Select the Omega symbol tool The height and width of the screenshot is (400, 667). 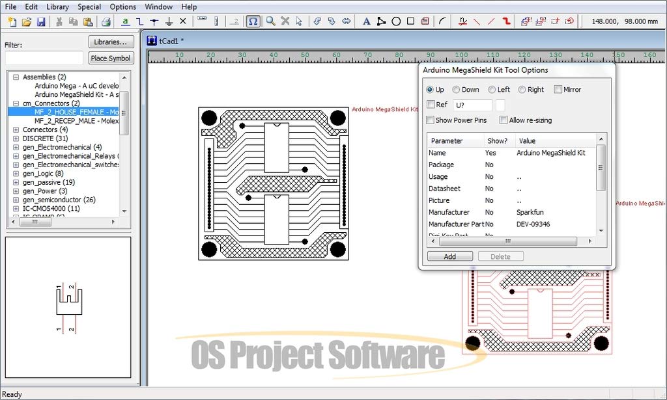coord(253,21)
